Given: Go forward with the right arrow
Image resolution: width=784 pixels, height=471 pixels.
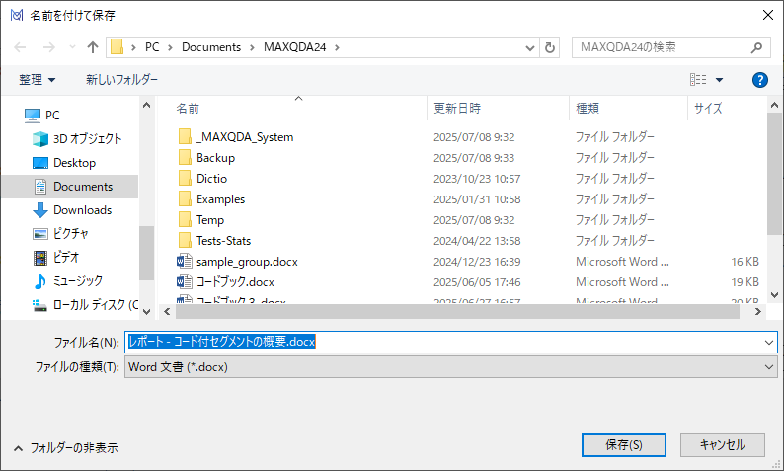Looking at the screenshot, I should click(49, 47).
